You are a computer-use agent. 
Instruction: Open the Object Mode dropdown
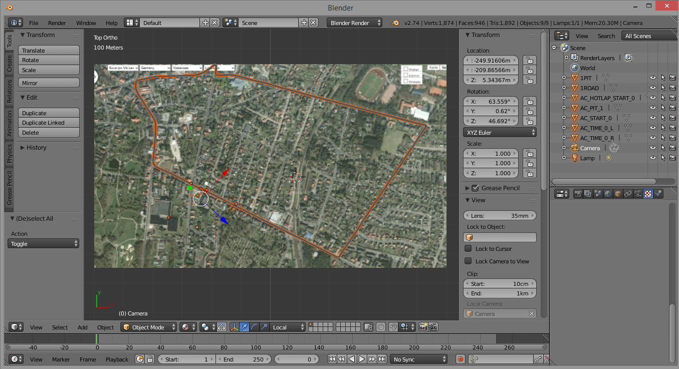(x=149, y=327)
